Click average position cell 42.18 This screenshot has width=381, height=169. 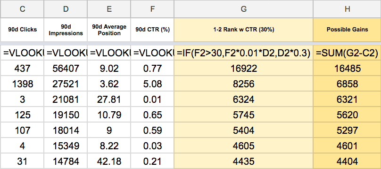pos(109,161)
